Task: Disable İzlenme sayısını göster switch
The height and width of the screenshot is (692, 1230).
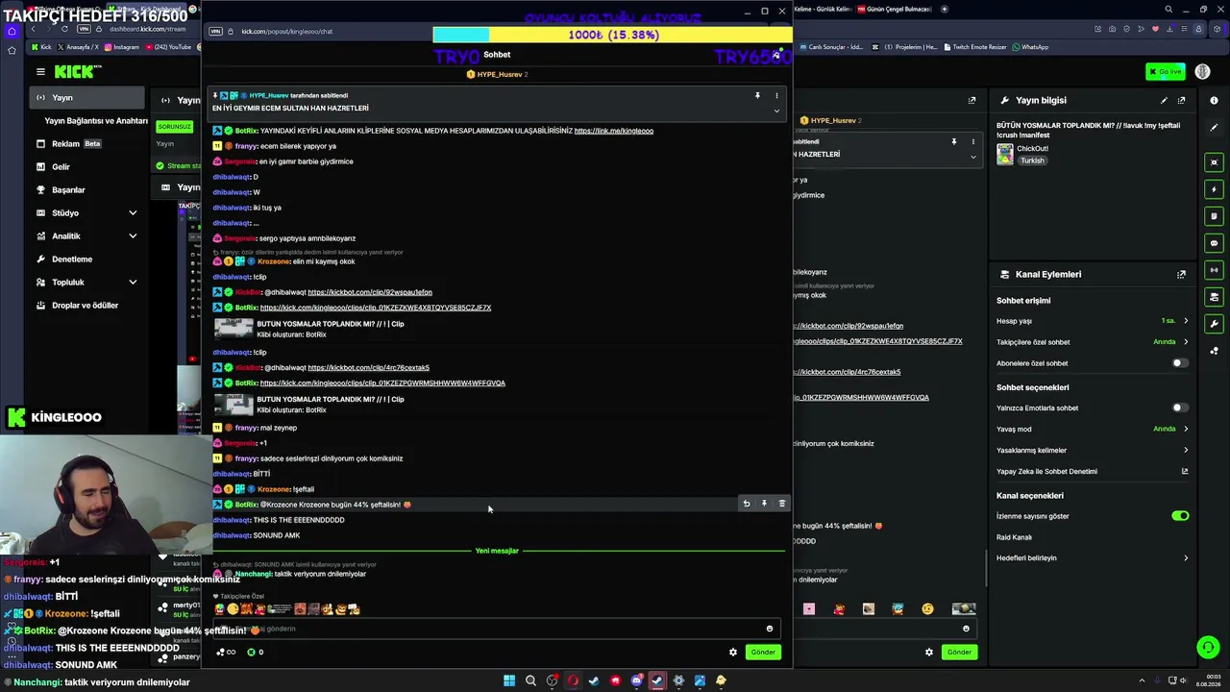Action: (x=1180, y=516)
